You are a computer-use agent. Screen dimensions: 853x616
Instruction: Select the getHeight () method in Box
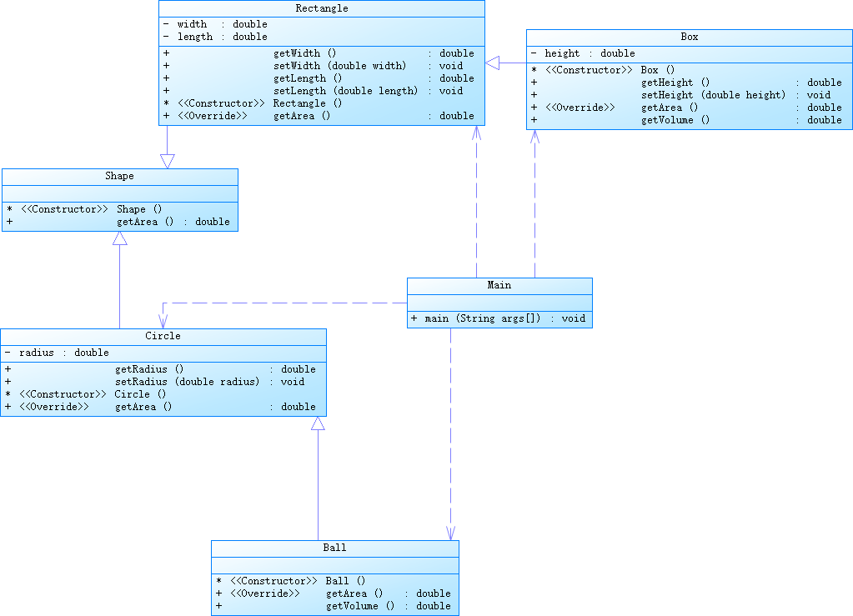coord(686,83)
